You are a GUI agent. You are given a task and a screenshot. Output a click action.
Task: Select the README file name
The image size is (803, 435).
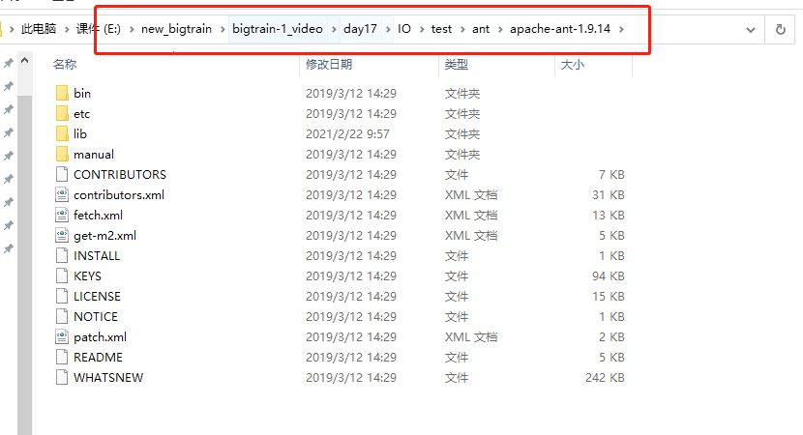point(99,358)
